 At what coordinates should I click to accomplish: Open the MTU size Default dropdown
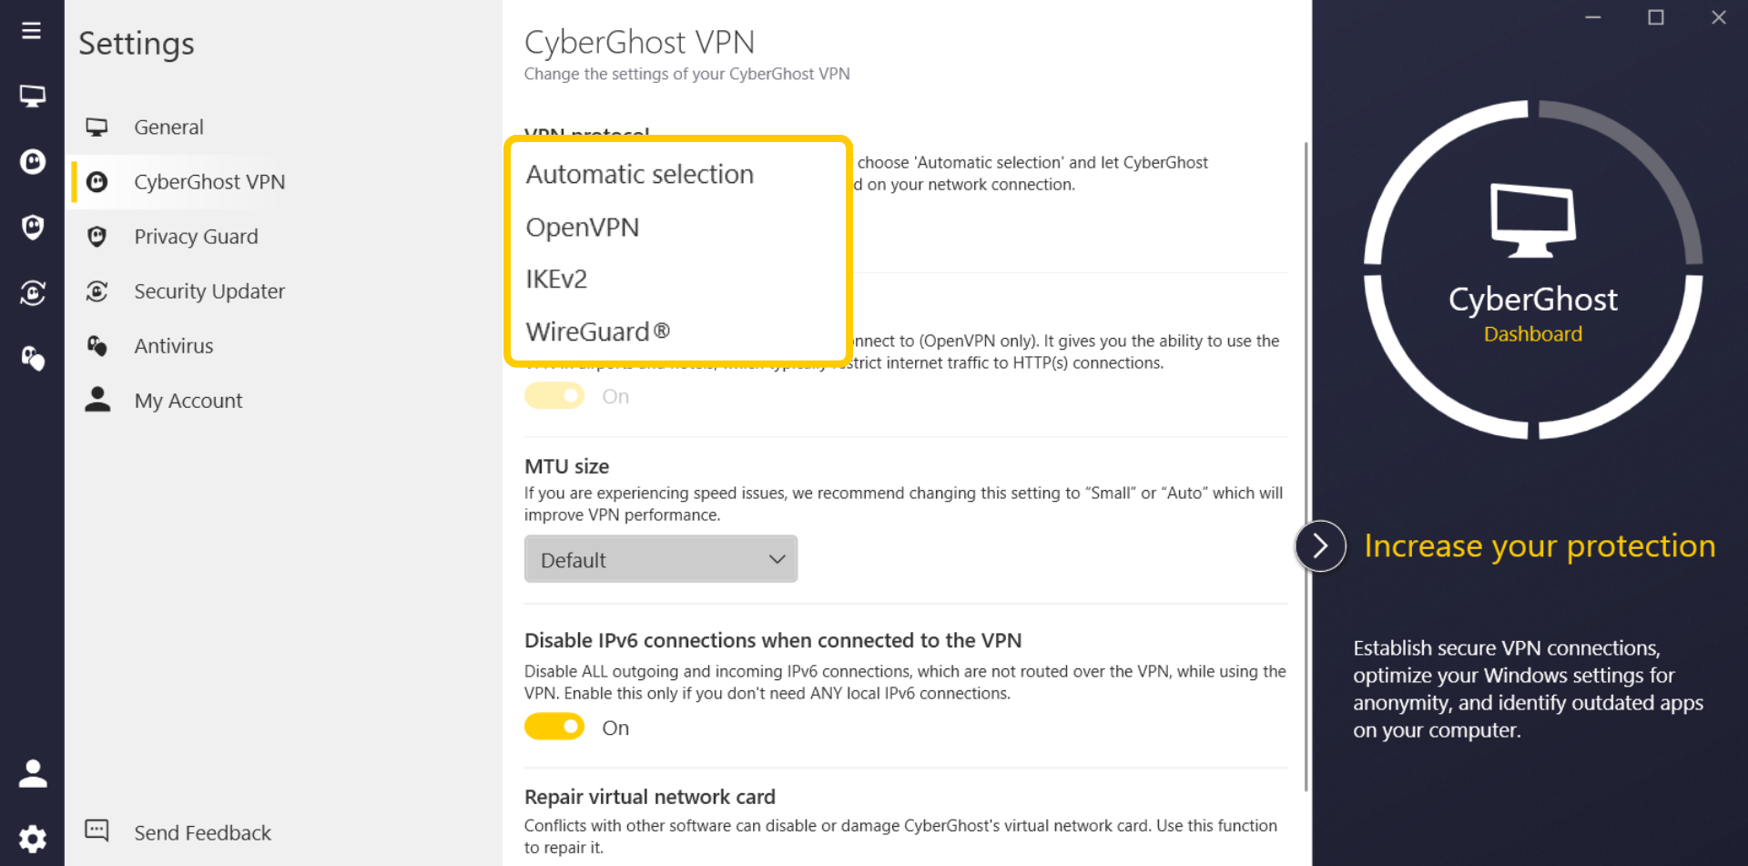coord(660,558)
